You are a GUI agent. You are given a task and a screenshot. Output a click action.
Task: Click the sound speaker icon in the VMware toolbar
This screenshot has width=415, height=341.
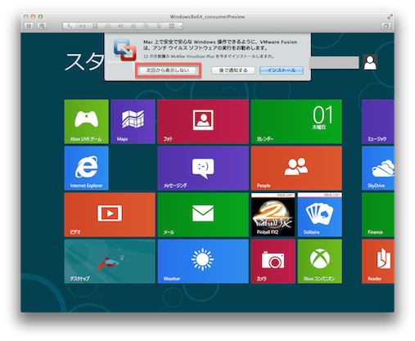click(x=120, y=26)
